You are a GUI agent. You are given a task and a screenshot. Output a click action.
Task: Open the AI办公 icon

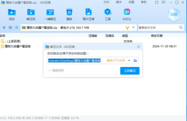tap(127, 12)
